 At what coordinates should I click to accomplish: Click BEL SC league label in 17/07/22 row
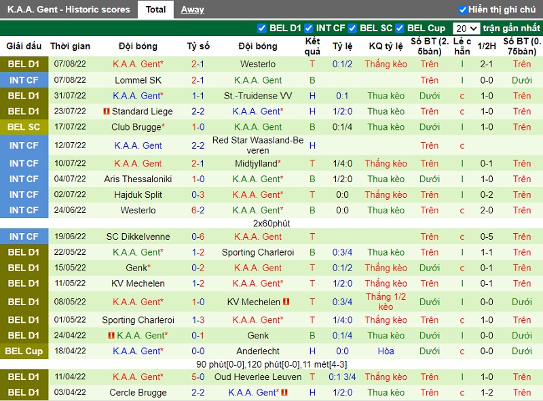tap(24, 127)
